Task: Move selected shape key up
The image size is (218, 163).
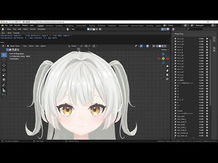Action: (x=214, y=48)
